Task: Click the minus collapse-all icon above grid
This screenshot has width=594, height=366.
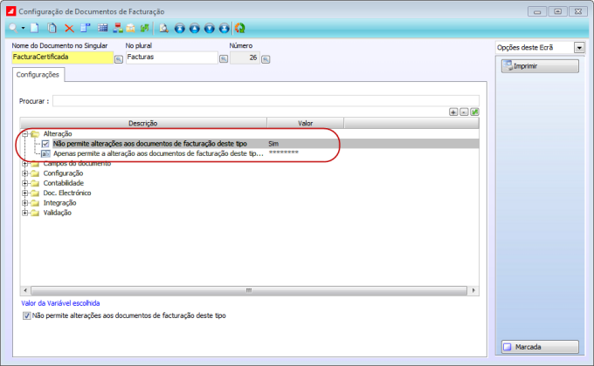Action: (464, 112)
